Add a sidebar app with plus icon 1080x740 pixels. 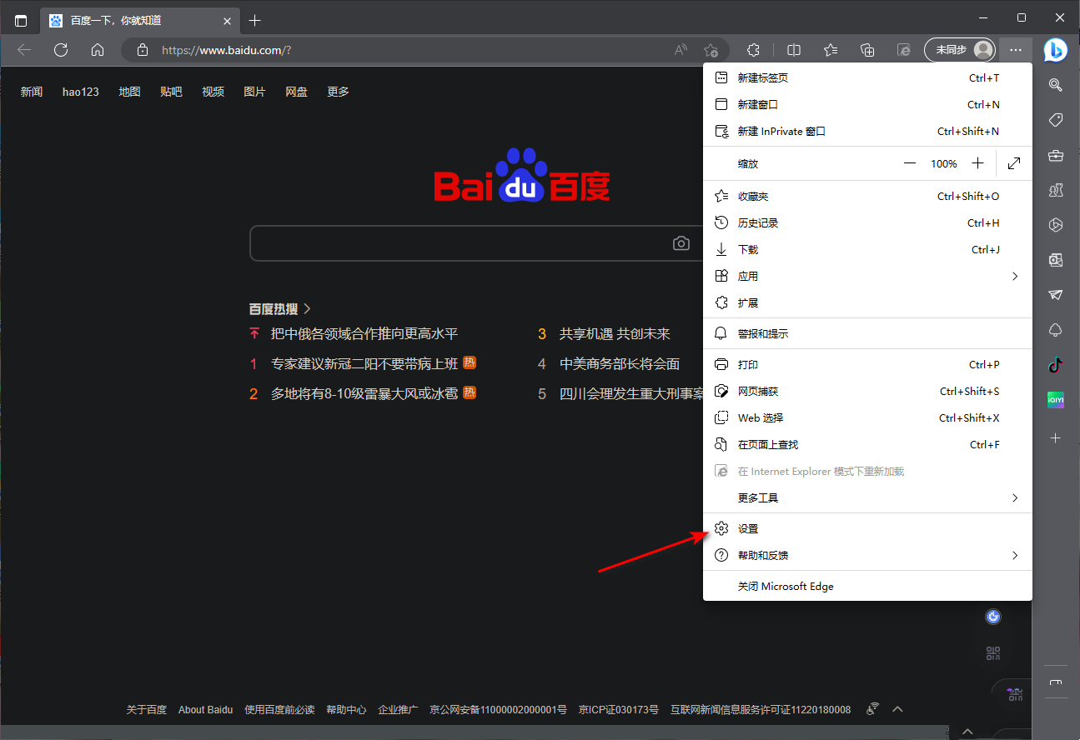[1055, 437]
